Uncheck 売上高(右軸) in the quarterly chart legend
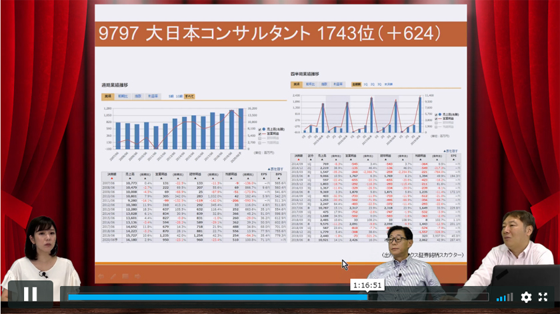 (x=436, y=114)
